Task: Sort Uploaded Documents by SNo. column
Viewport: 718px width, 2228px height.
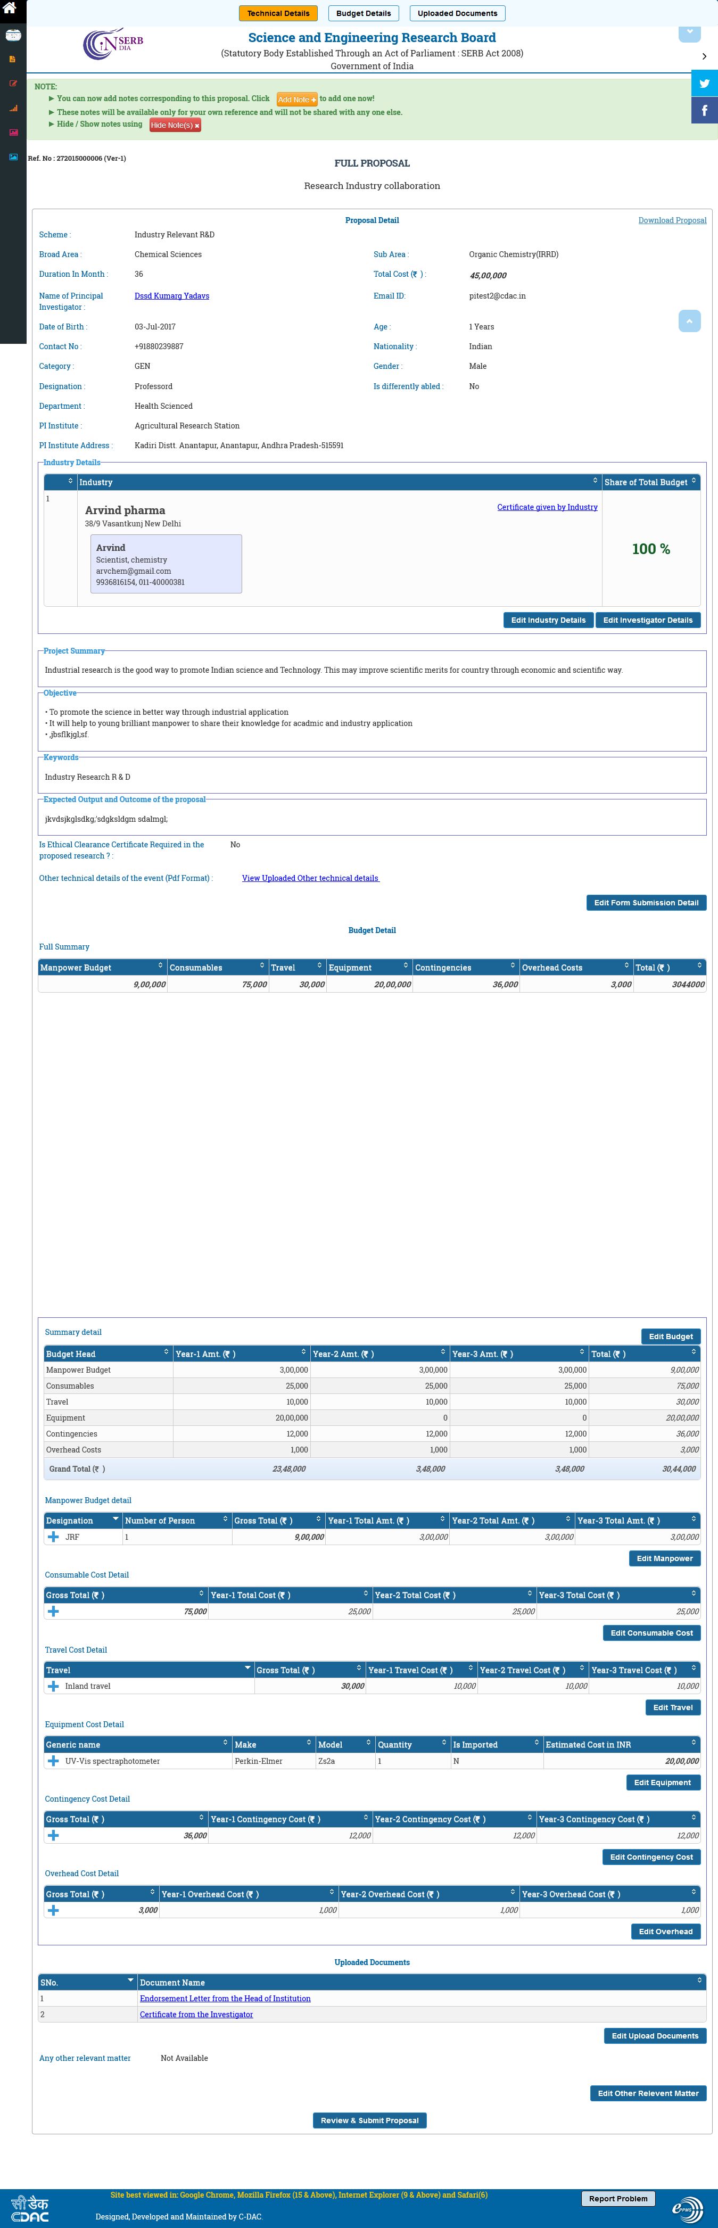Action: pos(87,1982)
